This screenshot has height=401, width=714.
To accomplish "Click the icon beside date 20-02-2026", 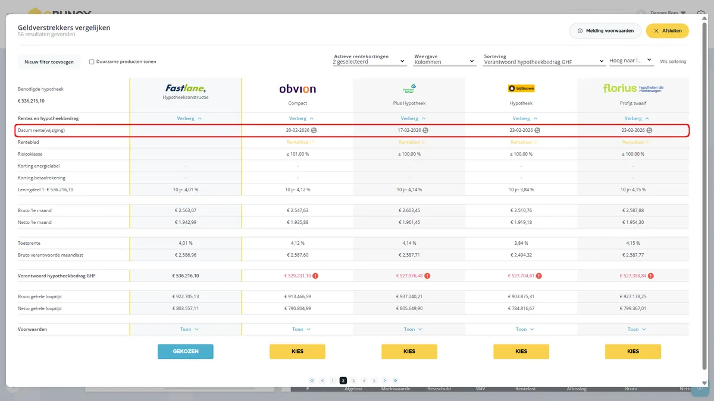I will point(314,130).
